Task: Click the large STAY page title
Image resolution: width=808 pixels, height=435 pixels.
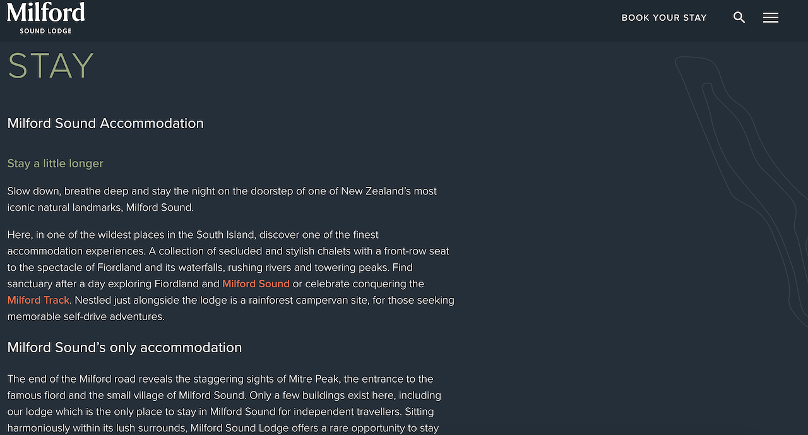Action: (x=50, y=66)
